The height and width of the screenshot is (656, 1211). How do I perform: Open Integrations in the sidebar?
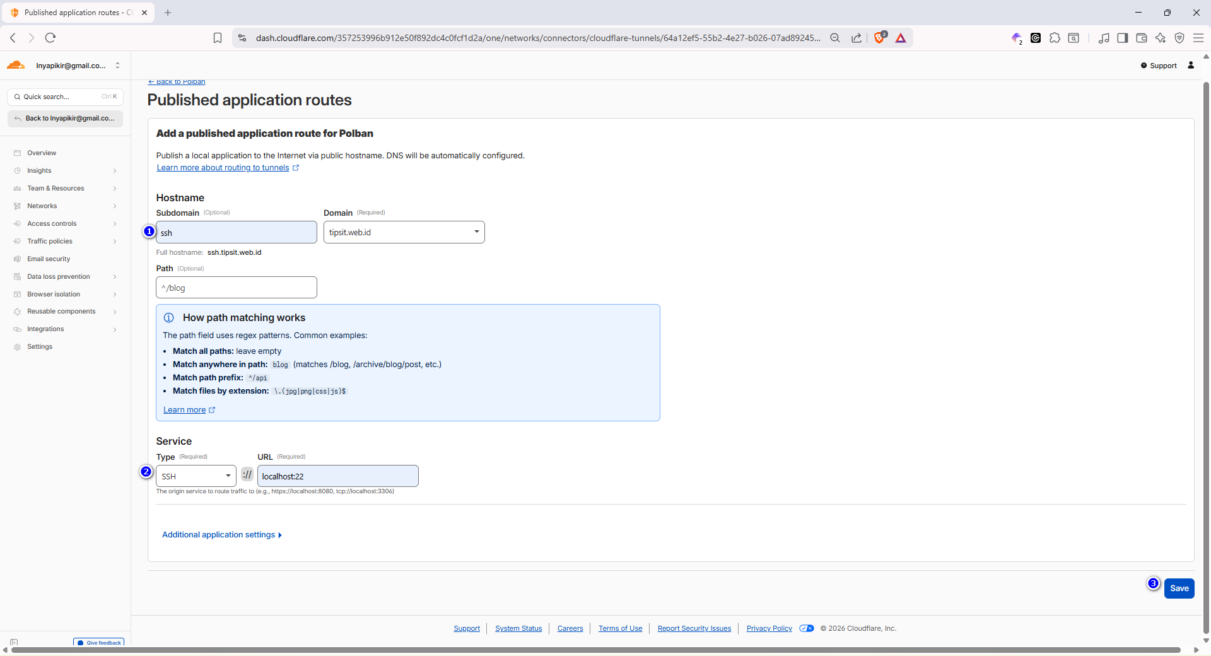click(x=45, y=329)
